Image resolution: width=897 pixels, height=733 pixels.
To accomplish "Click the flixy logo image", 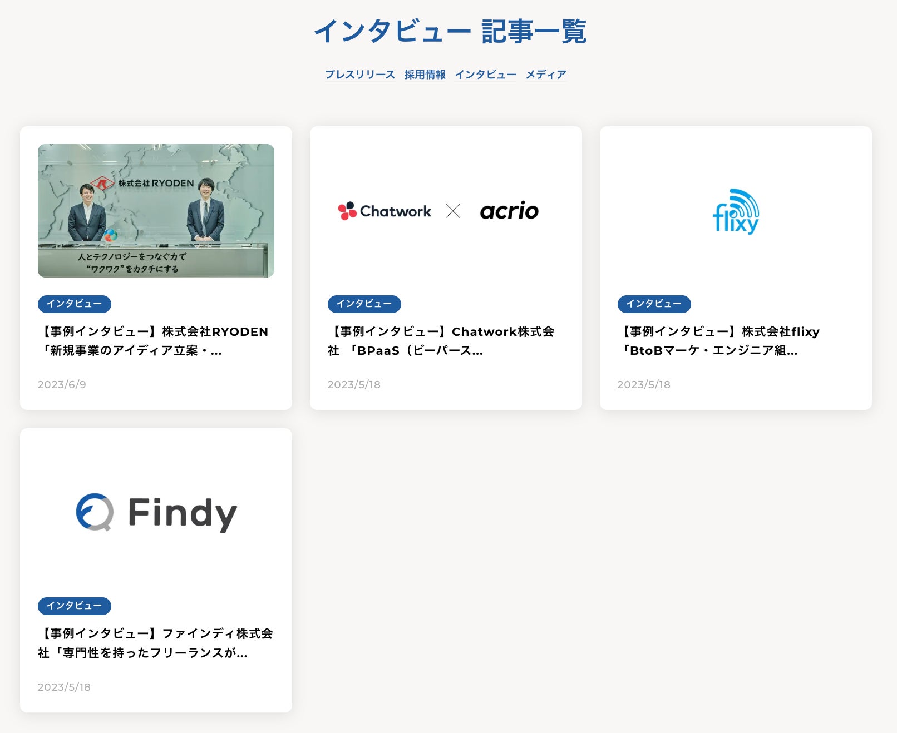I will pyautogui.click(x=736, y=211).
